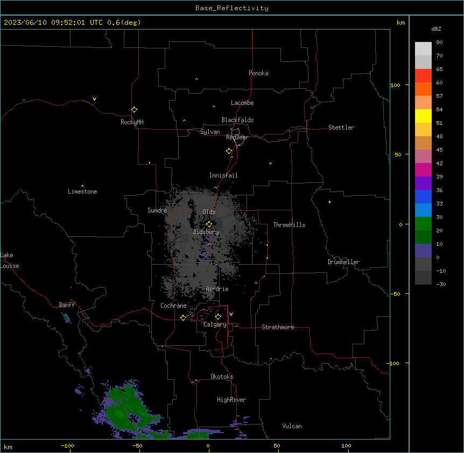
Task: Click the RockyMH label
Action: (x=132, y=122)
